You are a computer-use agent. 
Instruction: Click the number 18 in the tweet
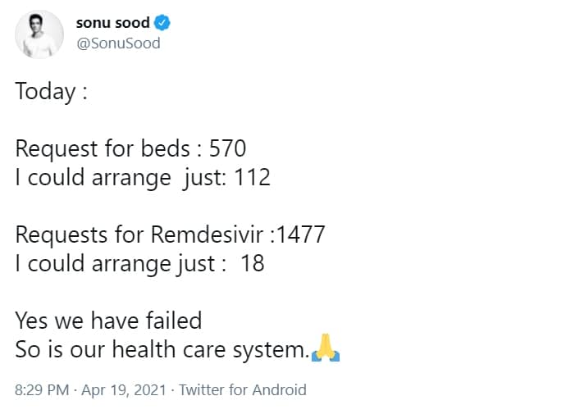click(253, 263)
